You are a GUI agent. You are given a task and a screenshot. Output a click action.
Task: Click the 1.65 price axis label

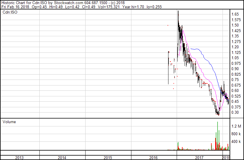[235, 14]
